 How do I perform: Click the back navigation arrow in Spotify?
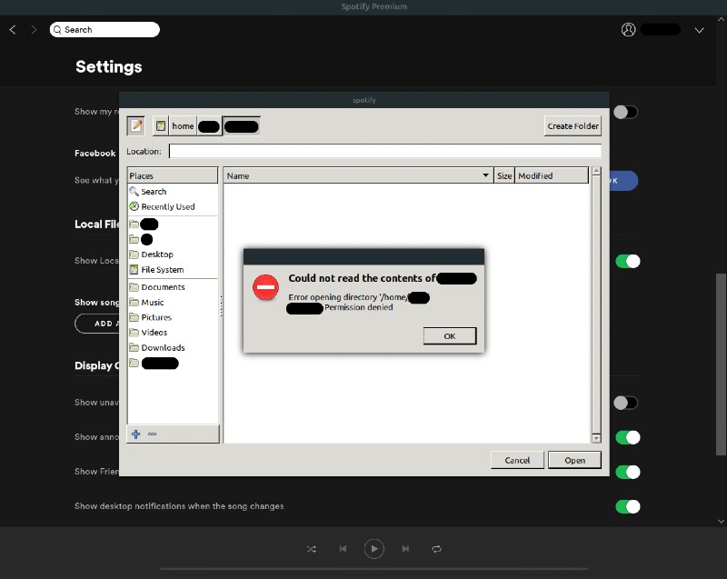(x=13, y=30)
